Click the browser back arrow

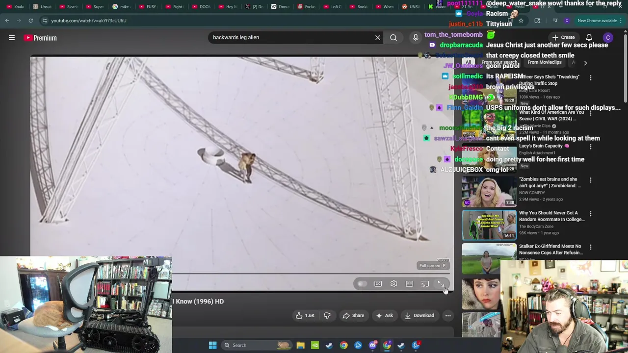pyautogui.click(x=7, y=21)
